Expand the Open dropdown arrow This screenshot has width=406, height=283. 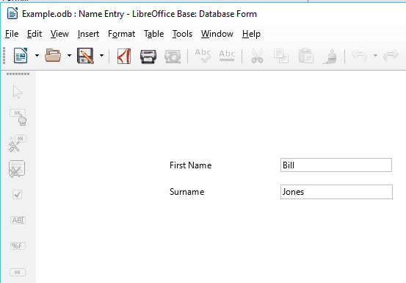69,55
